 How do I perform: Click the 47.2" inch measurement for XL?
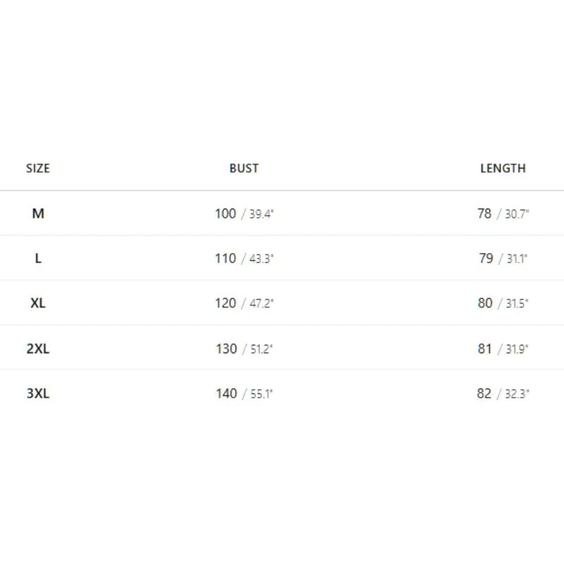(x=262, y=304)
